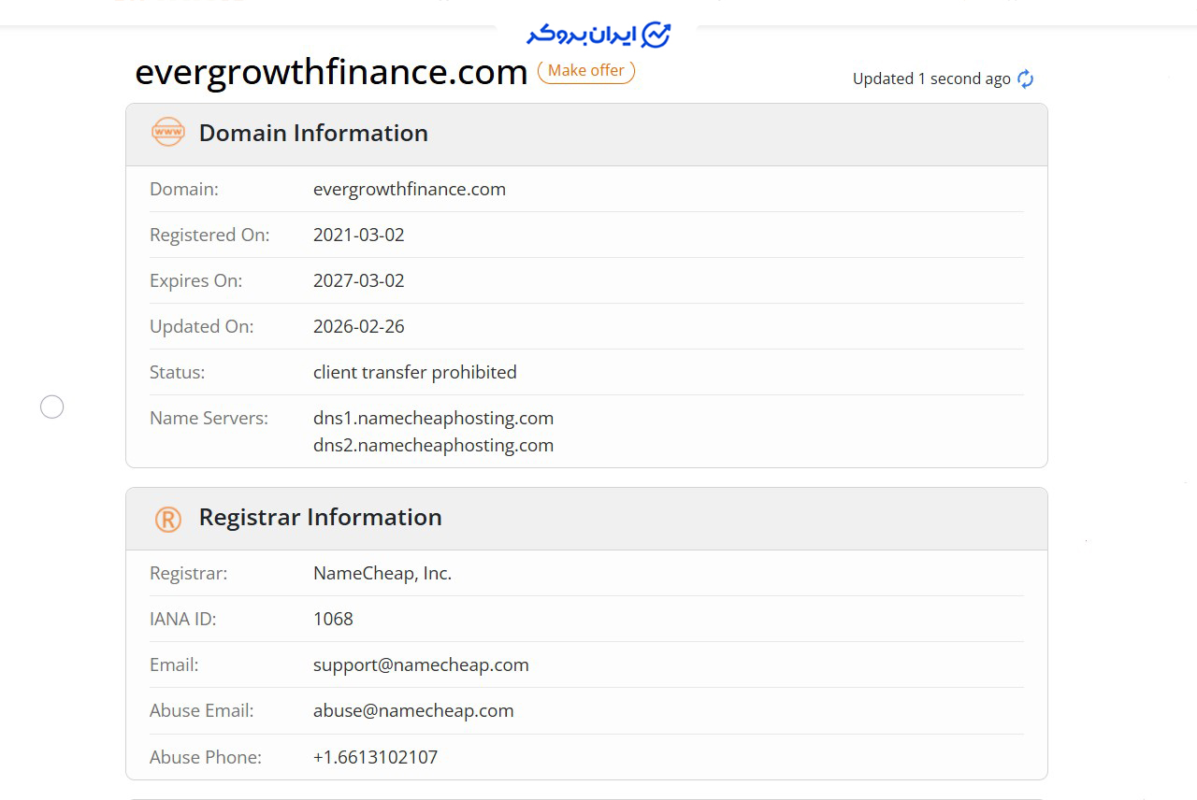The image size is (1197, 800).
Task: Click the evergrowthfinance.com page title
Action: (x=331, y=72)
